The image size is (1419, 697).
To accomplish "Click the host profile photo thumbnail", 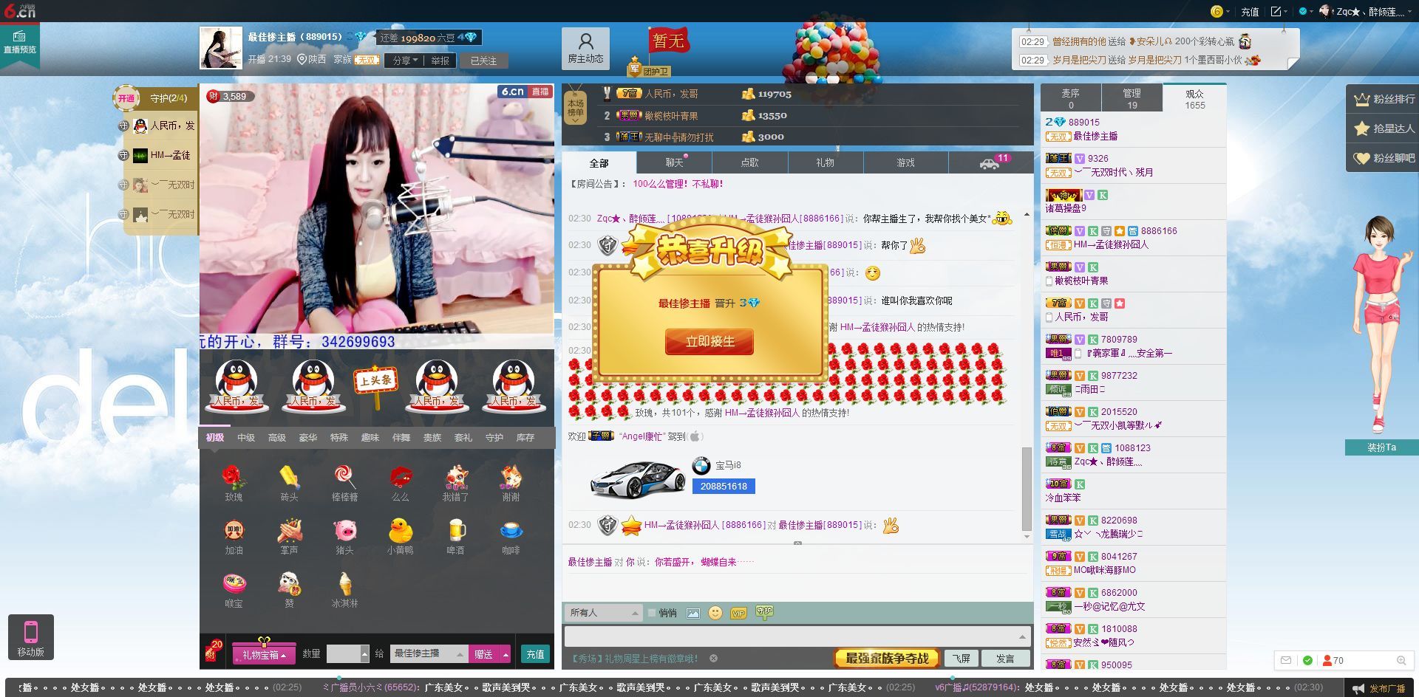I will [220, 48].
